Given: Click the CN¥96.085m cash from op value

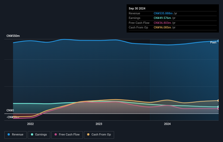Looking at the screenshot, I should pos(162,28).
